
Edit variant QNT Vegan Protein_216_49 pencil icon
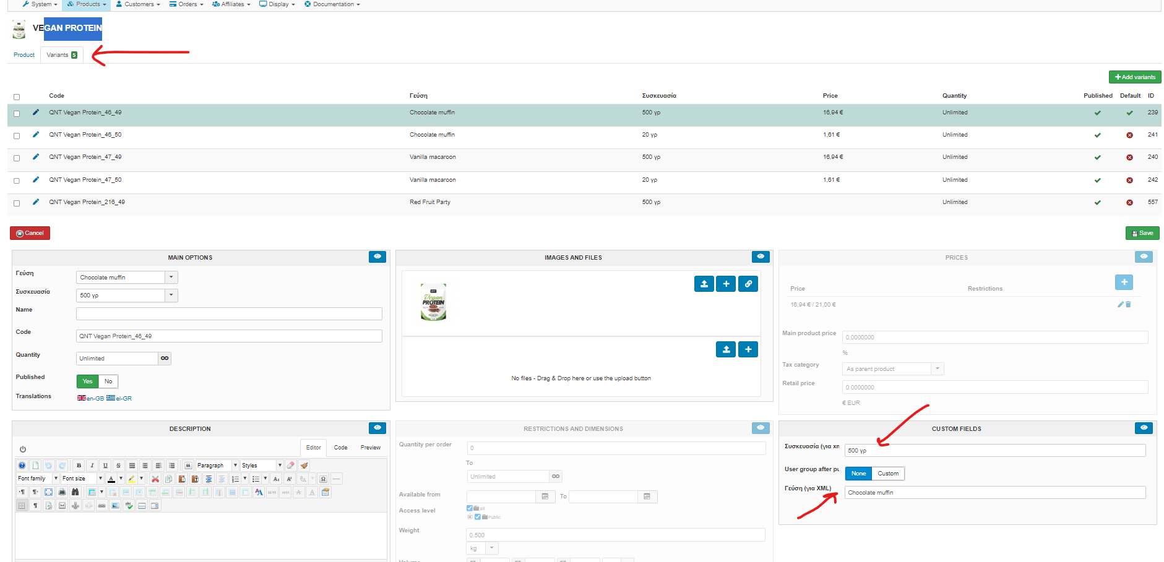pos(36,202)
